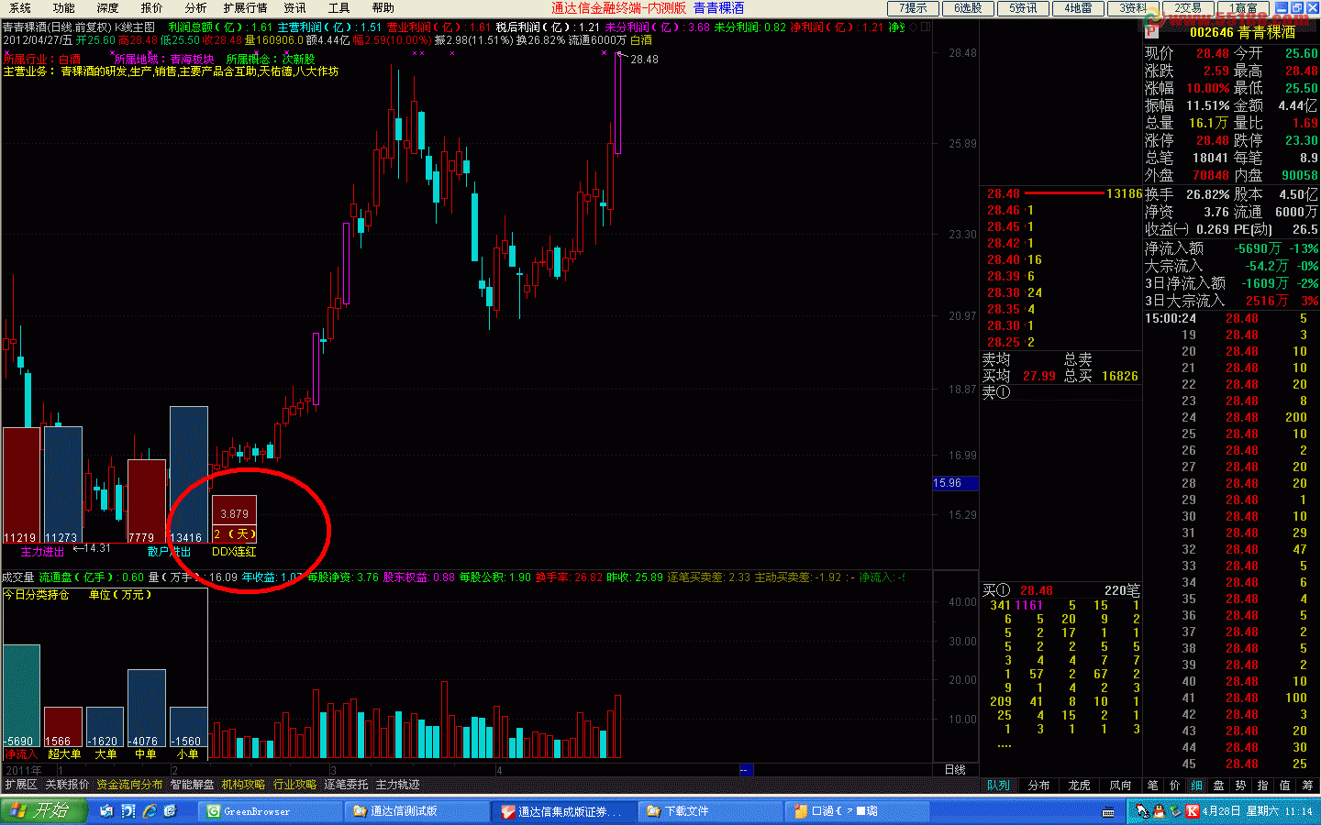Click the red K tray icon
The image size is (1321, 825).
(1192, 811)
